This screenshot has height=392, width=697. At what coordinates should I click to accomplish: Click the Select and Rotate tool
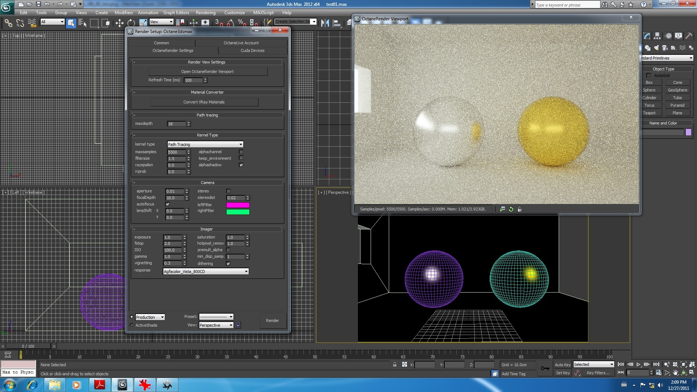(x=131, y=23)
